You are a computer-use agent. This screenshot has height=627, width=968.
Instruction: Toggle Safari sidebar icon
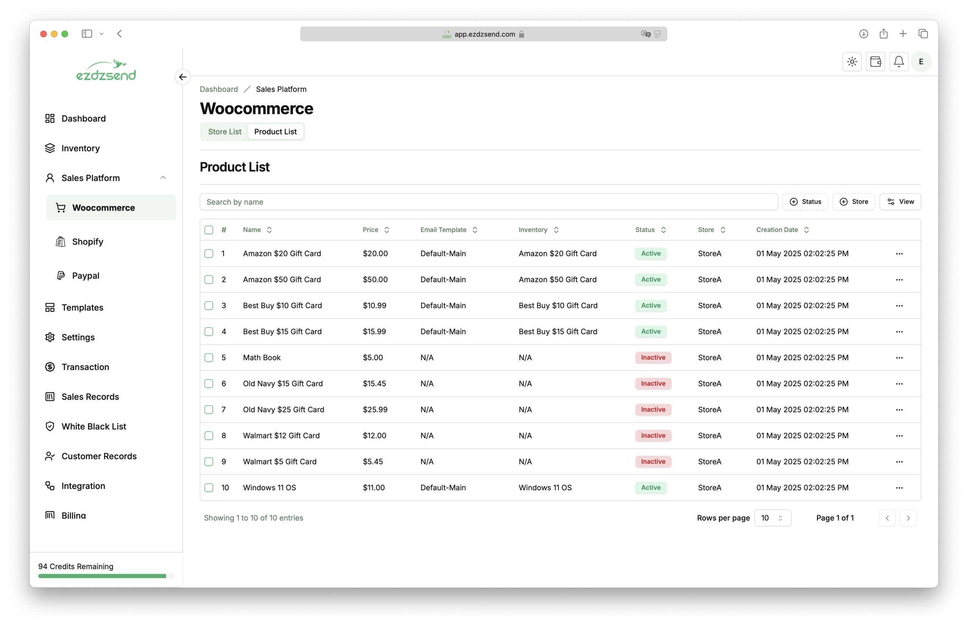coord(87,34)
